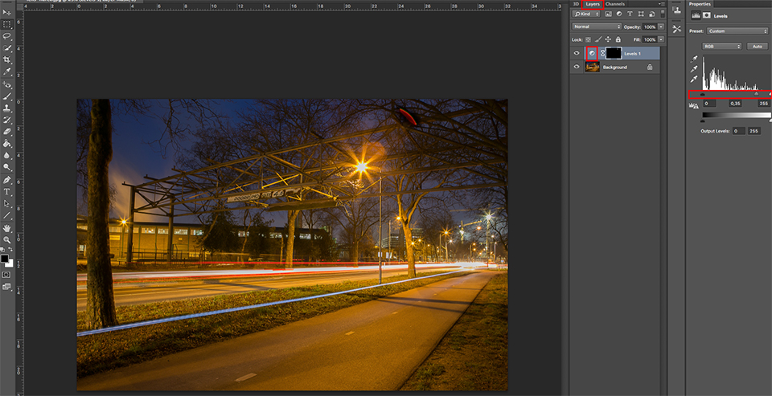This screenshot has height=396, width=772.
Task: Toggle Quick Mask mode
Action: click(x=7, y=275)
